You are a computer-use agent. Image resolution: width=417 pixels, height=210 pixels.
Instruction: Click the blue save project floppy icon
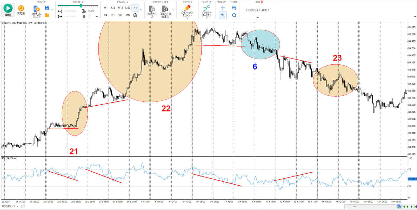point(47,8)
